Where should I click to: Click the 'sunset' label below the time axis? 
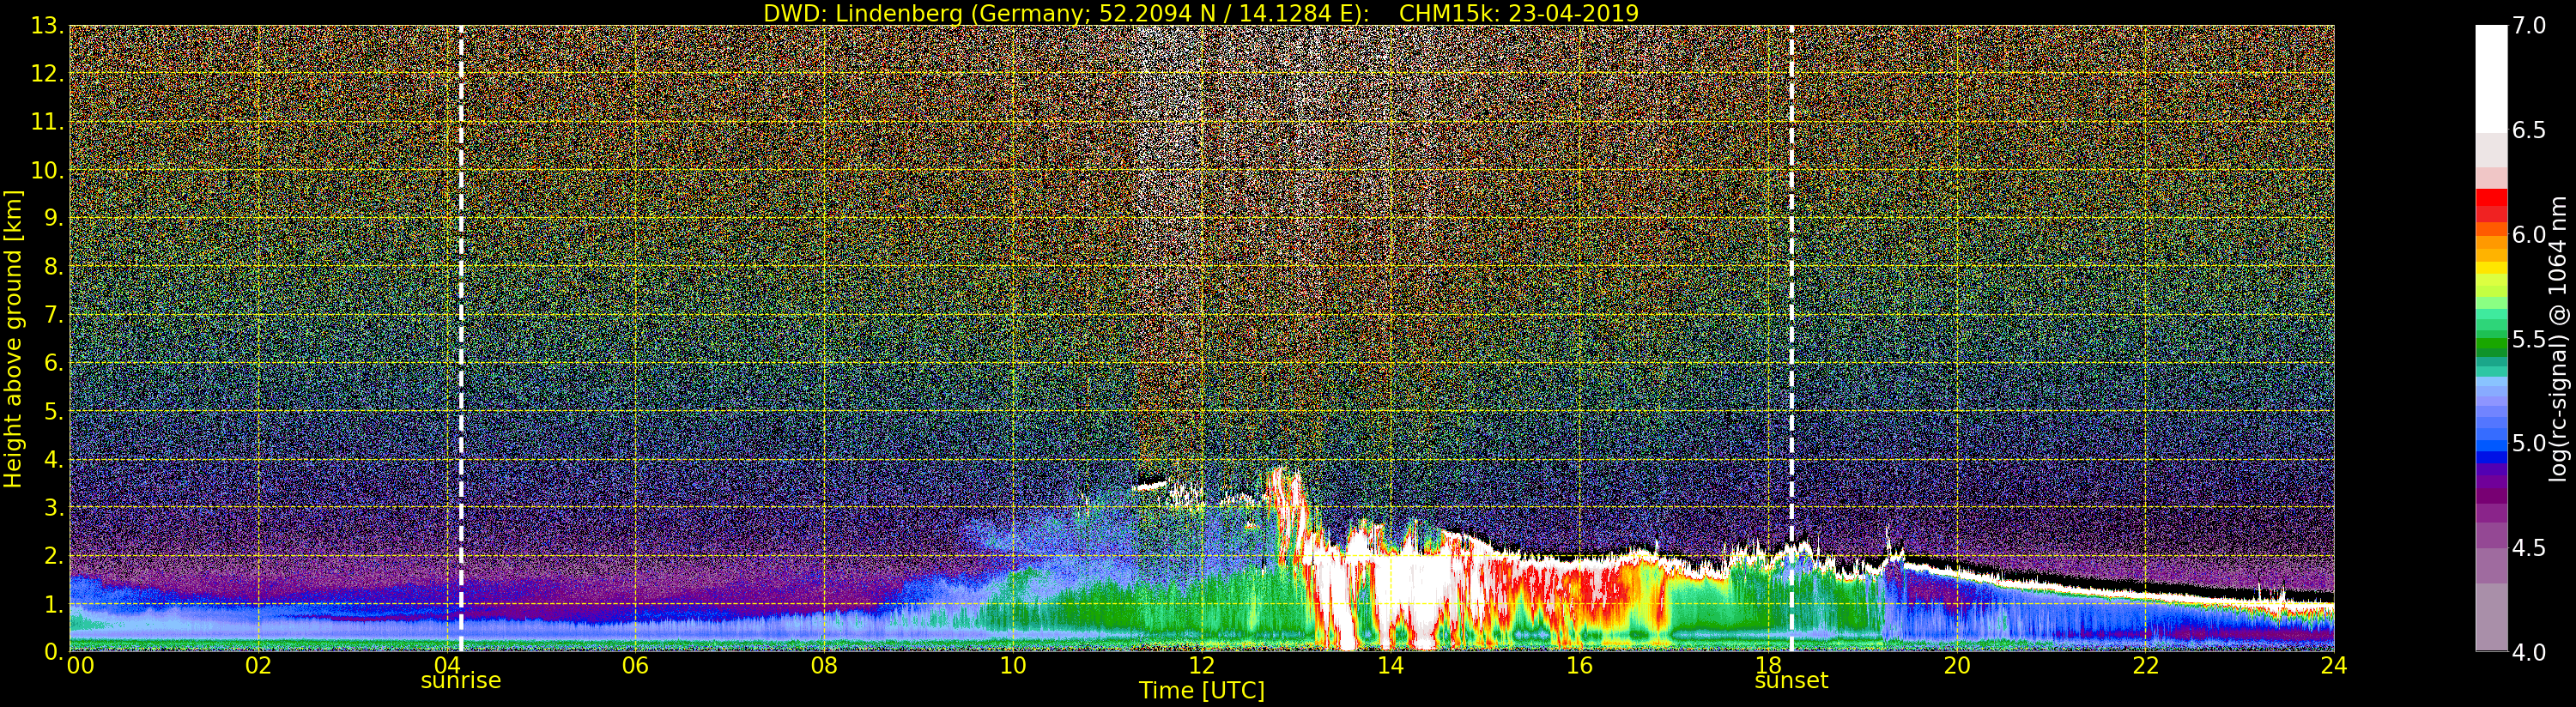(1791, 681)
